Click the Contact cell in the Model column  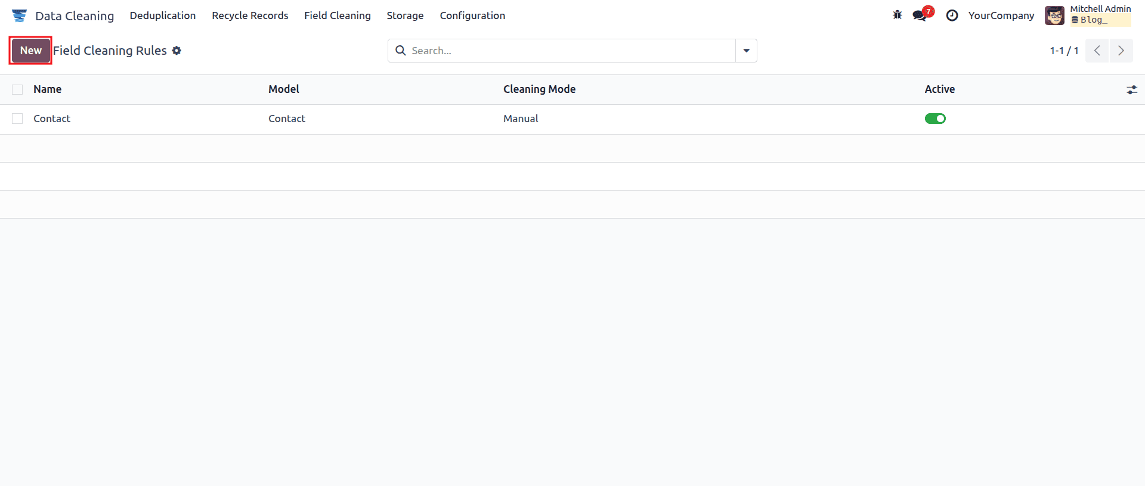287,119
